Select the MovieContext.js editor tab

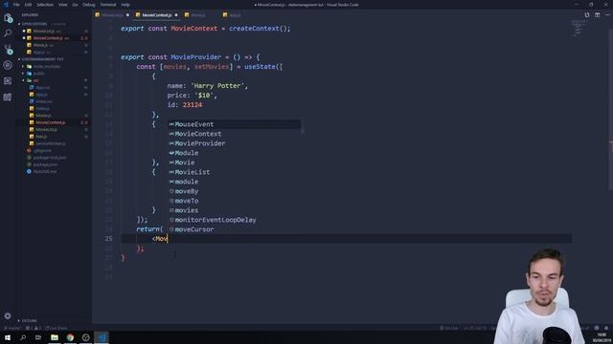[156, 15]
